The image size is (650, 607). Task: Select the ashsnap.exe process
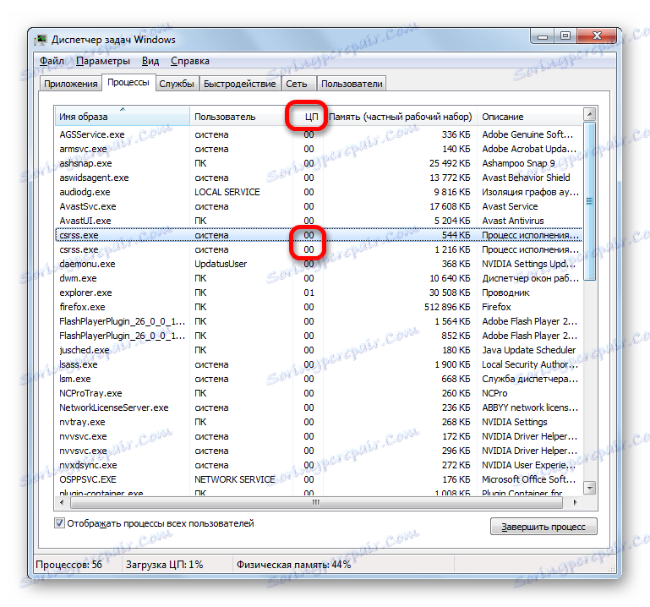pos(319,163)
